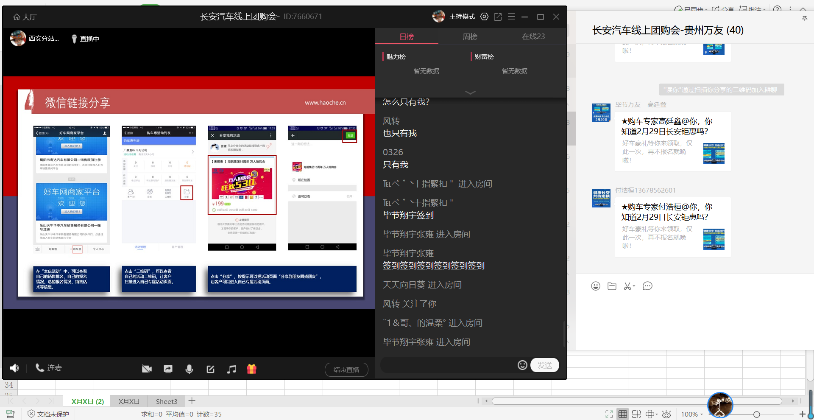This screenshot has height=420, width=814.
Task: Pop out the live window via share icon
Action: (498, 17)
